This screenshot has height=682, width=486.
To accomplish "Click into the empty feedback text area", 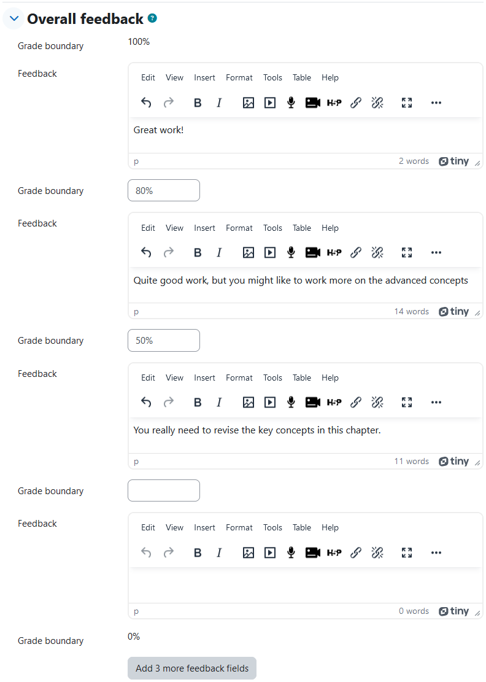I will (x=305, y=585).
